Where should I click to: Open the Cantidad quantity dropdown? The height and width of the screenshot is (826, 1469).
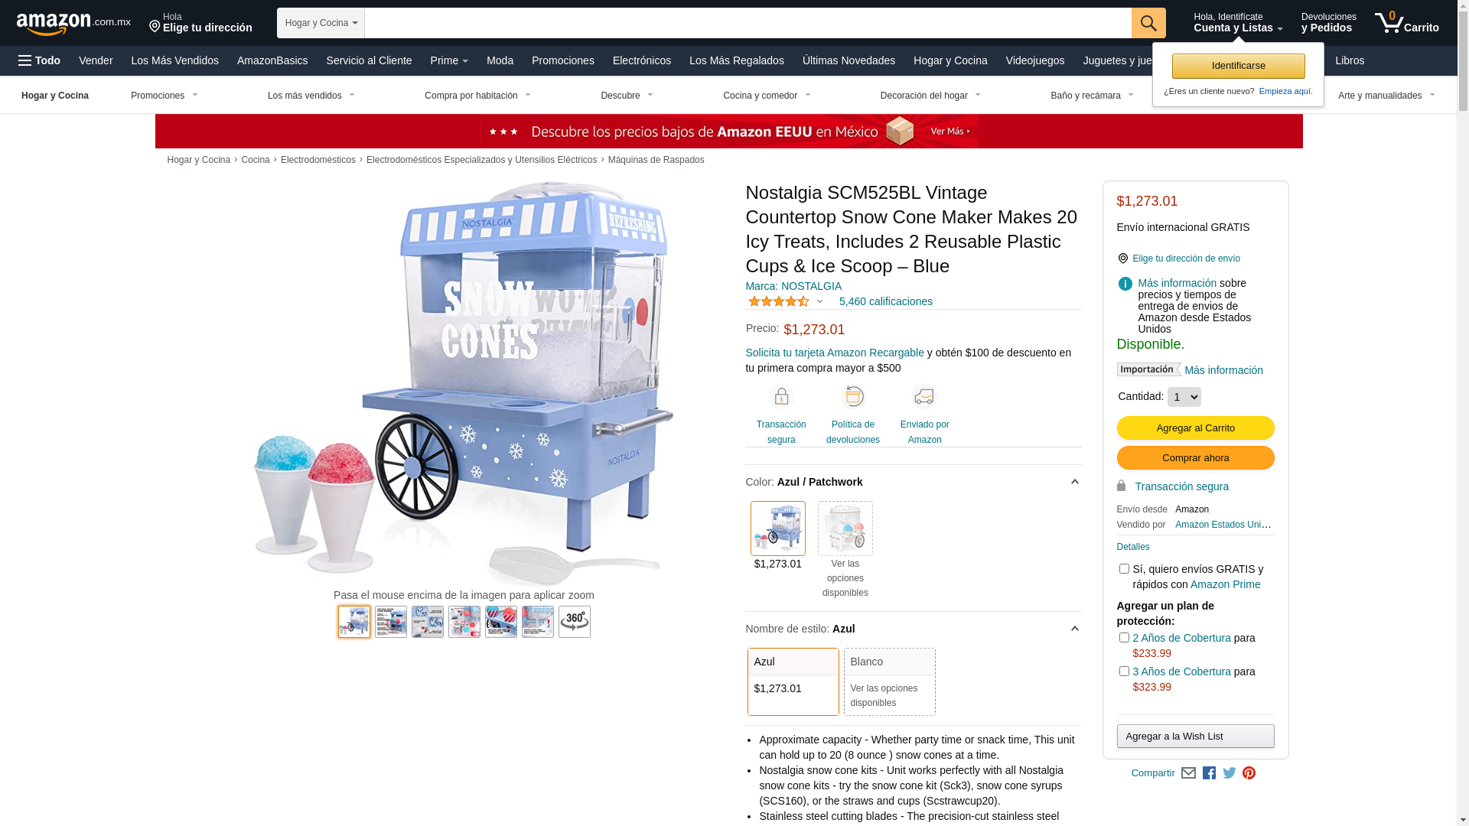click(x=1184, y=397)
